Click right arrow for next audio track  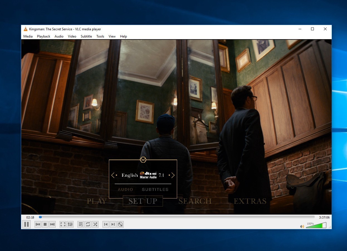173,175
